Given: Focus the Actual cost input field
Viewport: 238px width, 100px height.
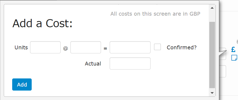Looking at the screenshot, I should pyautogui.click(x=130, y=63).
